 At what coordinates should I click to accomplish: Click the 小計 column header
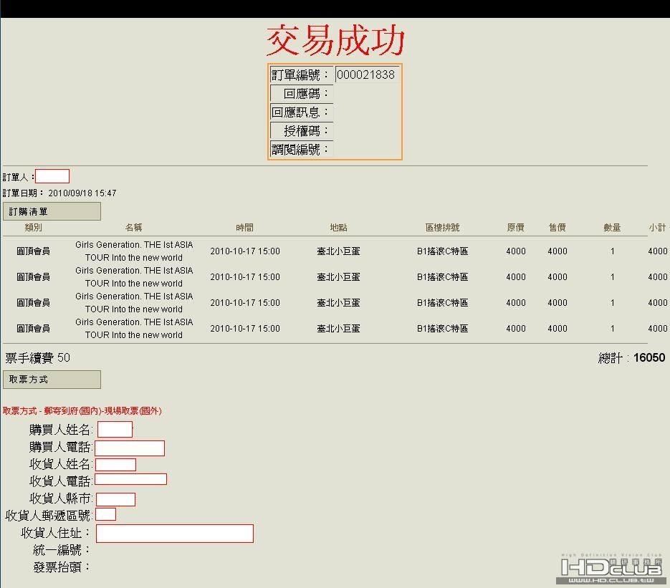click(658, 227)
